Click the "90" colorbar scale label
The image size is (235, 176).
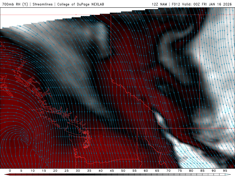point(214,171)
